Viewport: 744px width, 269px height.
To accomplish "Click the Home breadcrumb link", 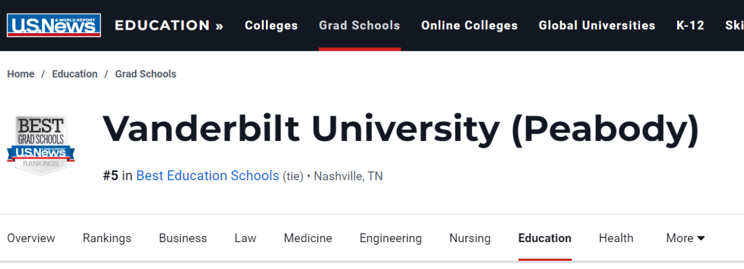I will coord(21,74).
